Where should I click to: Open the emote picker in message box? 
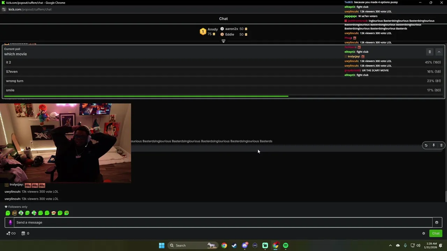437,222
